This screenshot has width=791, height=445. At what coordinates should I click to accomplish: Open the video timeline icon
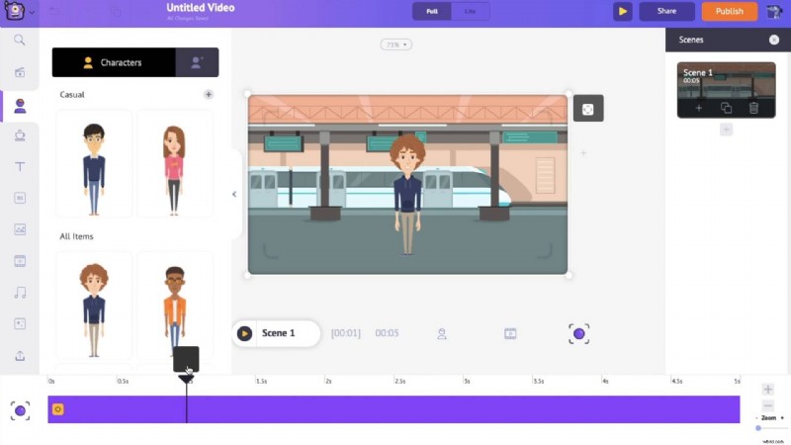click(x=510, y=333)
